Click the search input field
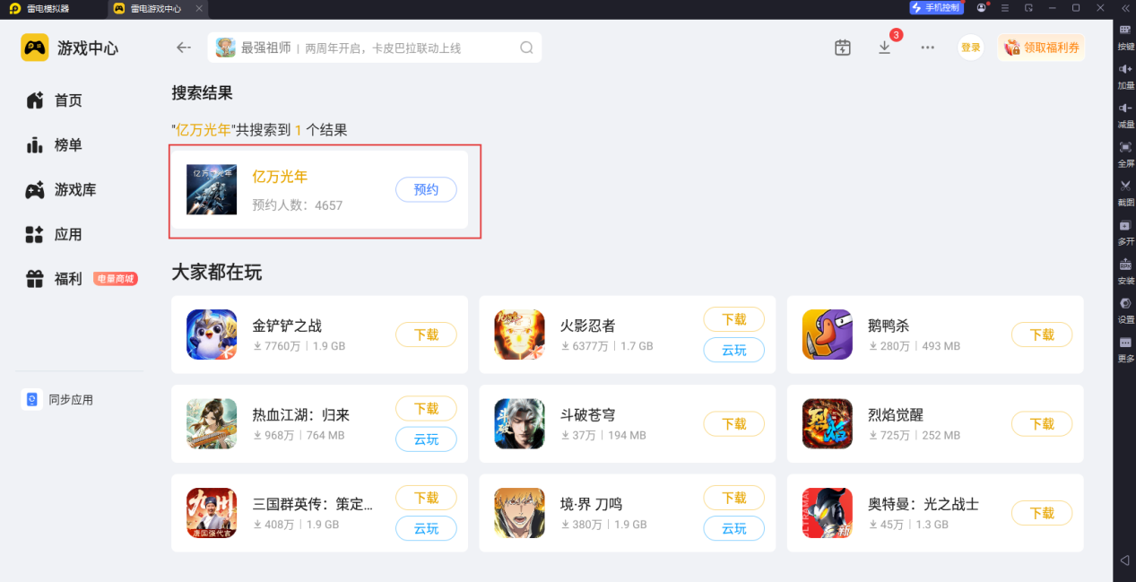 coord(375,48)
